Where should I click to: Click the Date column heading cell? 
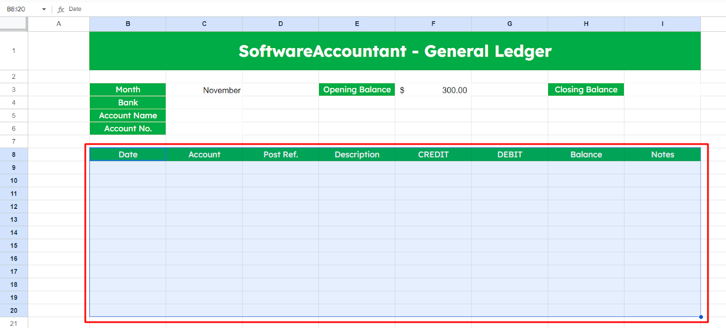pos(128,154)
